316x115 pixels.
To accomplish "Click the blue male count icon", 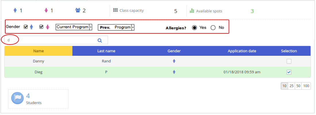I will [x=15, y=10].
